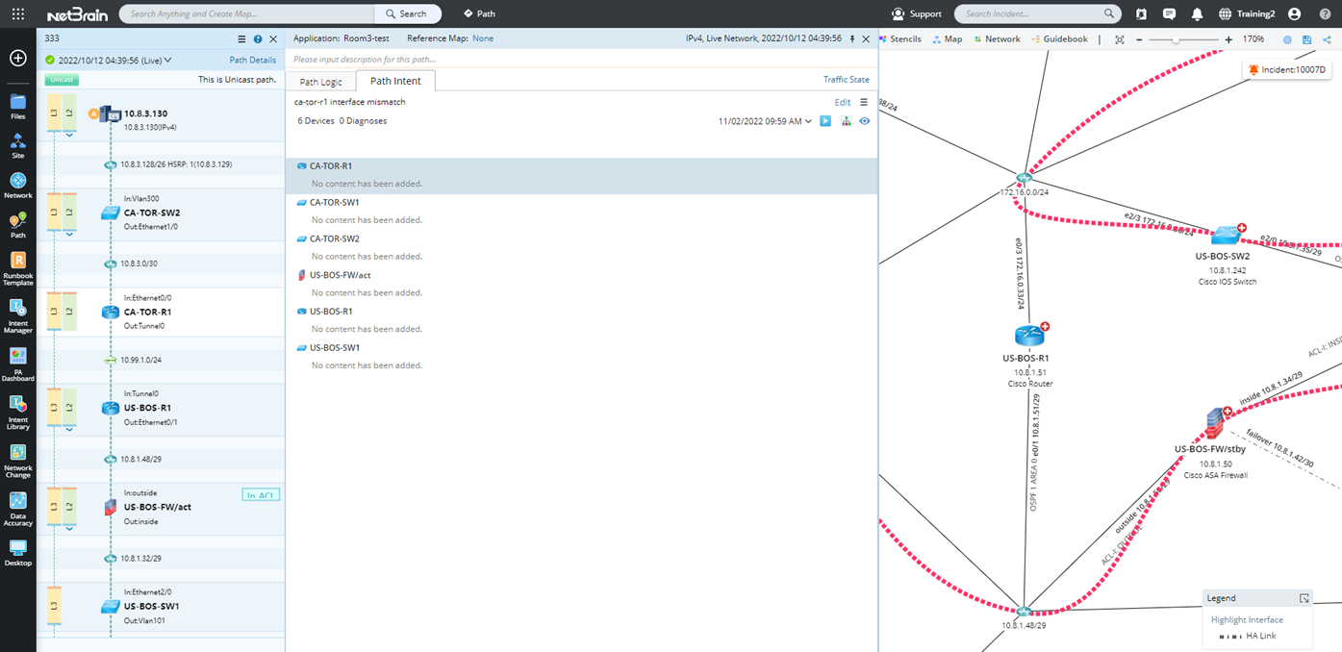Click the Traffic State link
Viewport: 1342px width, 652px height.
click(x=847, y=80)
